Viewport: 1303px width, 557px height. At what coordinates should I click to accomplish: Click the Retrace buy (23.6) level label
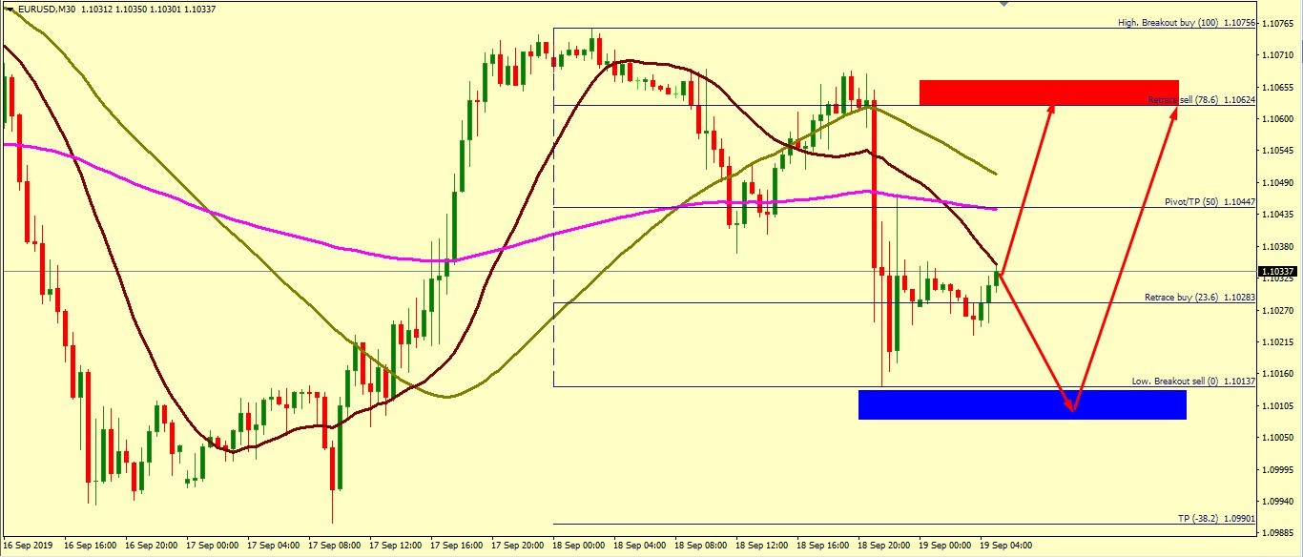tap(1199, 298)
